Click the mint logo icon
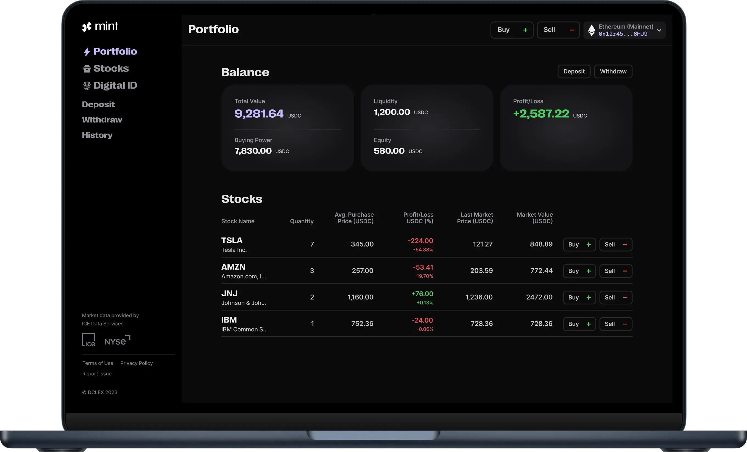The height and width of the screenshot is (452, 747). point(87,27)
